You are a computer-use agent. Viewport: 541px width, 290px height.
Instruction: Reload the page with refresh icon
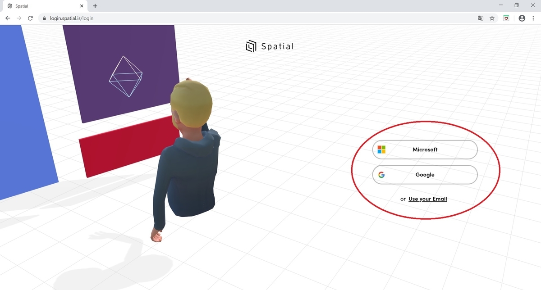30,18
